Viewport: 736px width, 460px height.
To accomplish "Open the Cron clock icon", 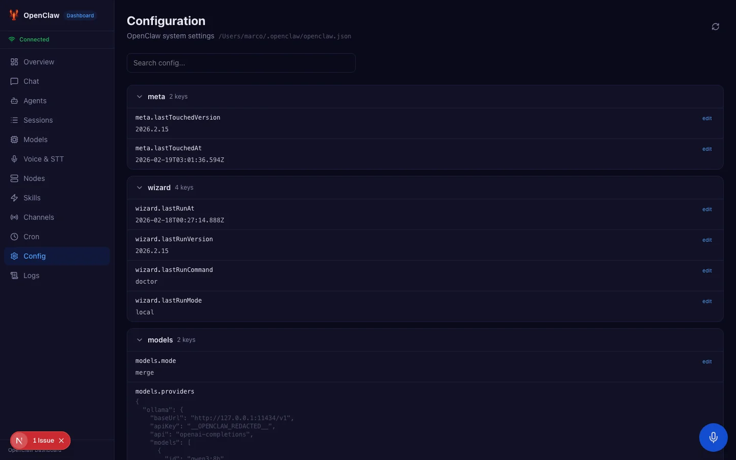I will coord(14,237).
